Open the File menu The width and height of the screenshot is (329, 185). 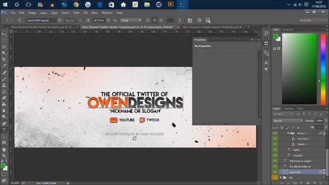(13, 13)
